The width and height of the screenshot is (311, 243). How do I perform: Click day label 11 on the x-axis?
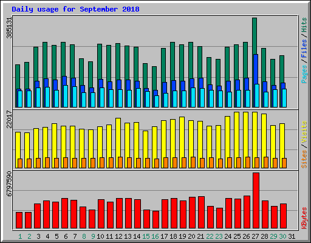109,236
